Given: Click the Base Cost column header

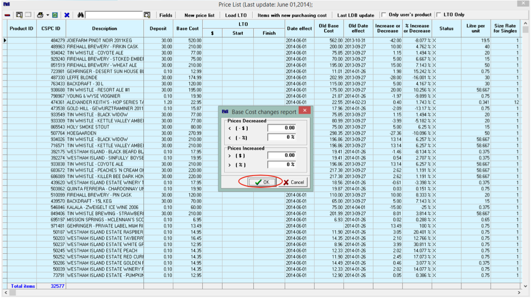Looking at the screenshot, I should point(188,28).
